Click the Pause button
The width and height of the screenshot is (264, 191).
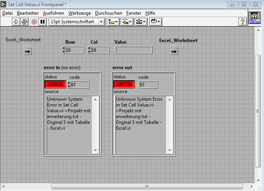click(x=43, y=22)
